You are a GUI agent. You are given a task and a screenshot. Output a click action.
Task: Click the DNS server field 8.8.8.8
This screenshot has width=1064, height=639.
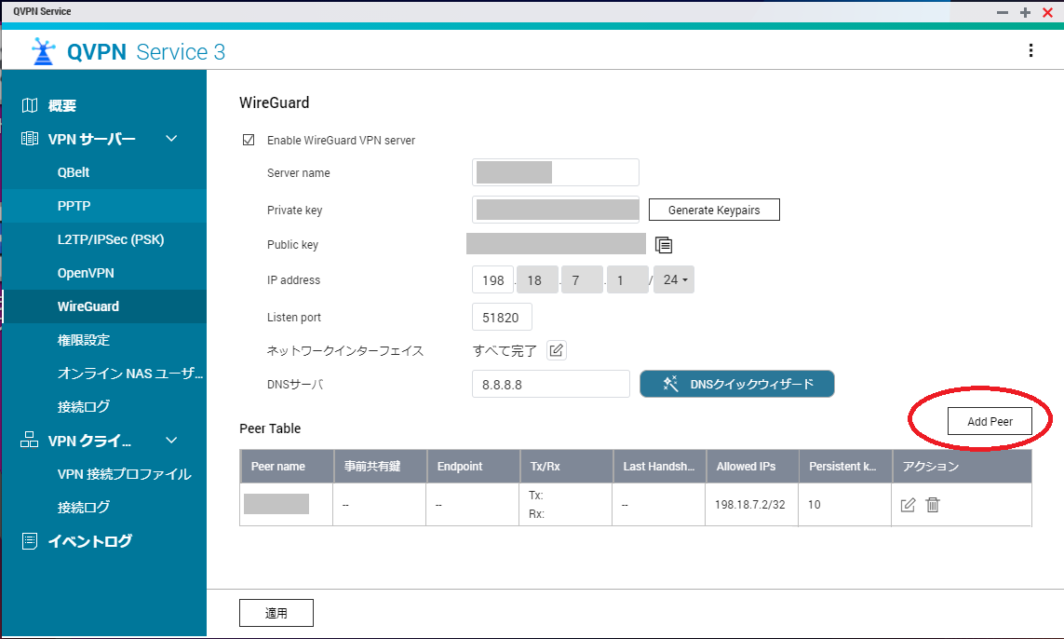click(551, 384)
